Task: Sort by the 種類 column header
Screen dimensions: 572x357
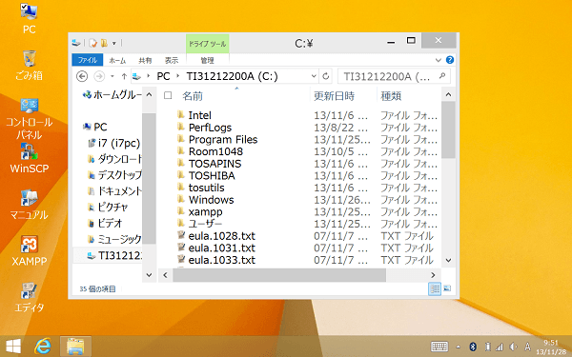Action: (x=391, y=96)
